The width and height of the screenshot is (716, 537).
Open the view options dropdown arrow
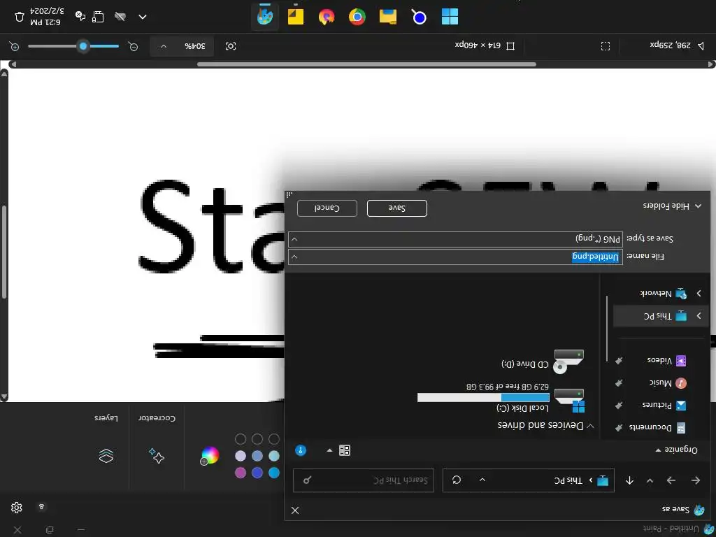point(329,451)
